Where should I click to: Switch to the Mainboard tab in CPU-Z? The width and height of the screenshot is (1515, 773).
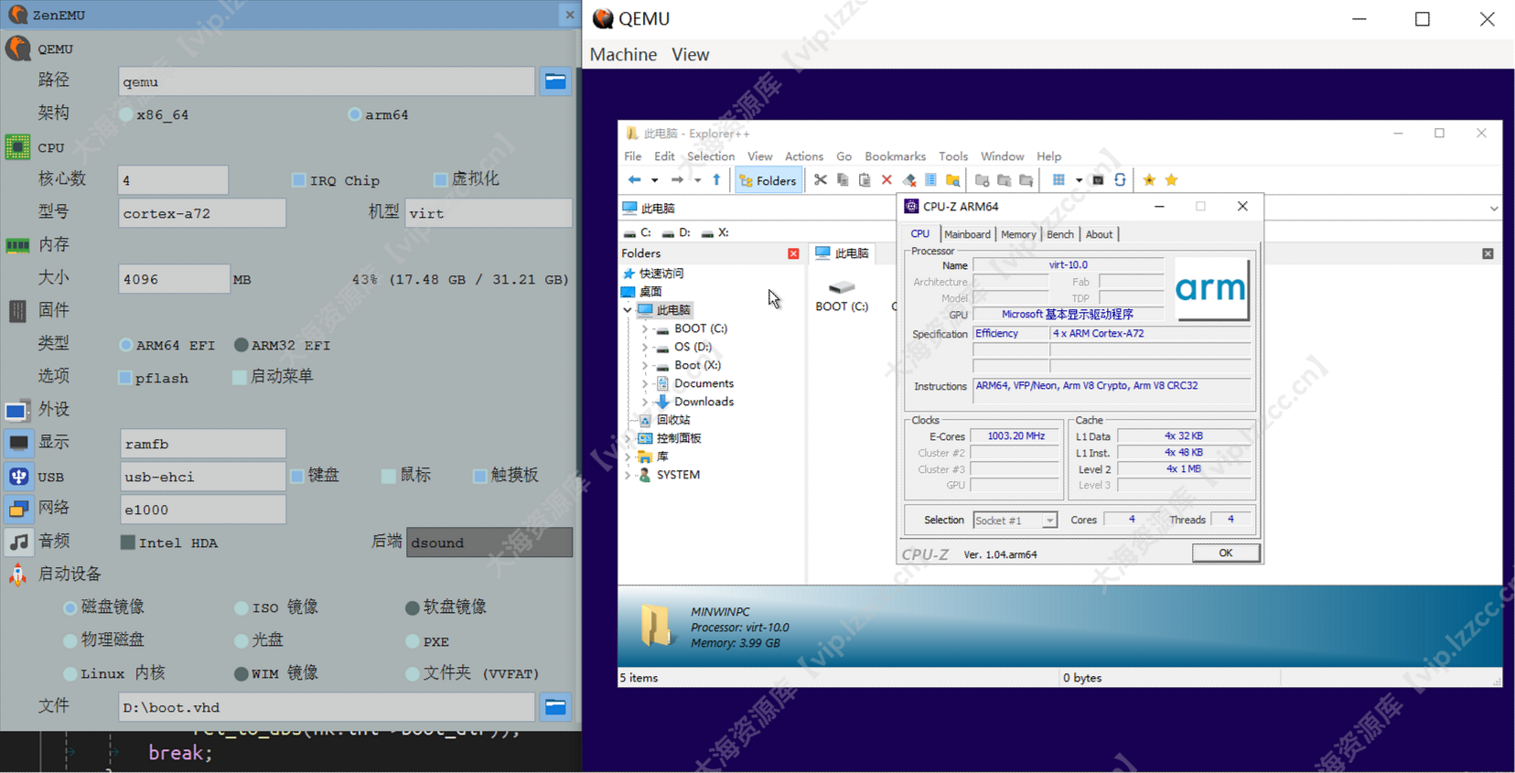click(967, 234)
